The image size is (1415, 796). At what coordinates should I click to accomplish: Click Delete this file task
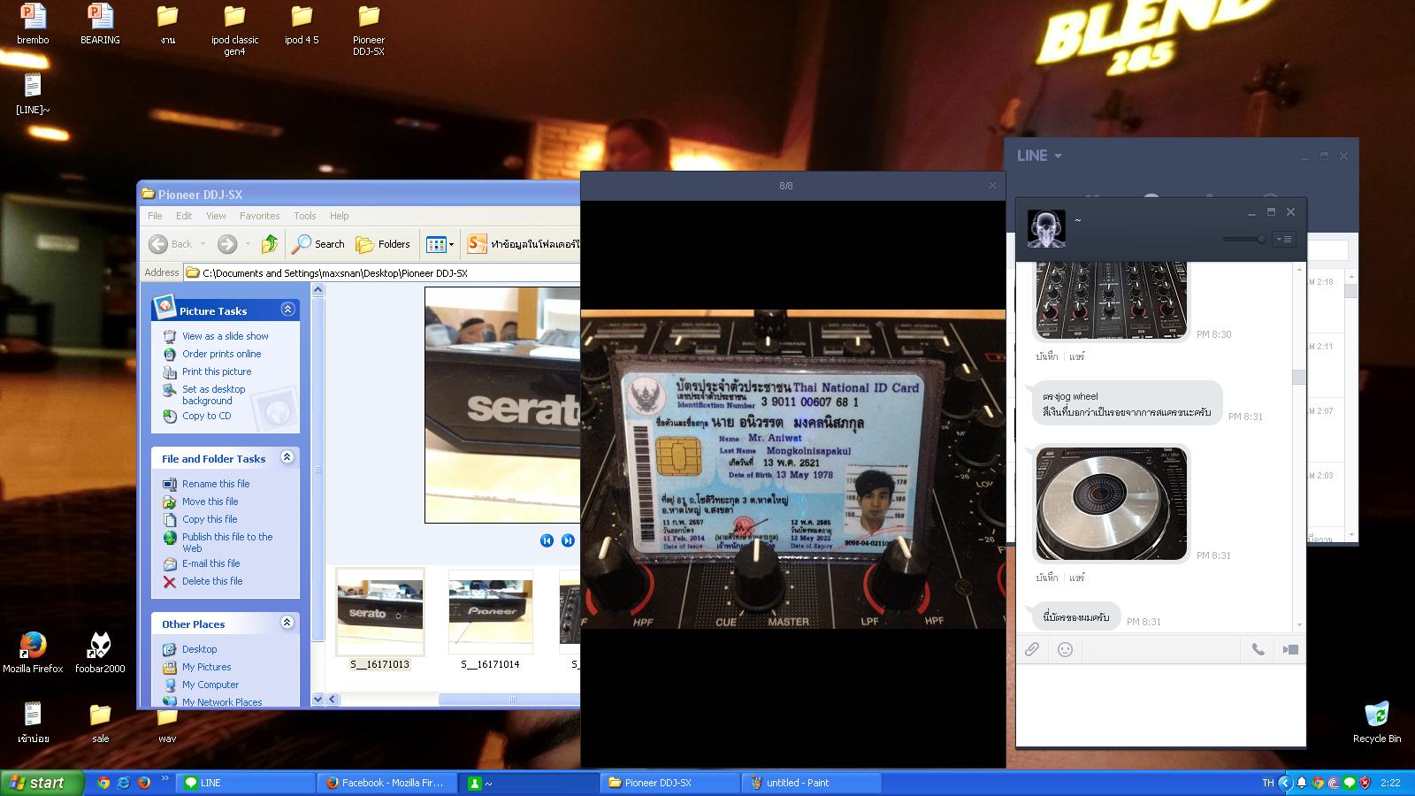point(212,581)
